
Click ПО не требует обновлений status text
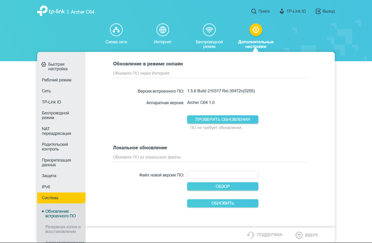[x=216, y=128]
